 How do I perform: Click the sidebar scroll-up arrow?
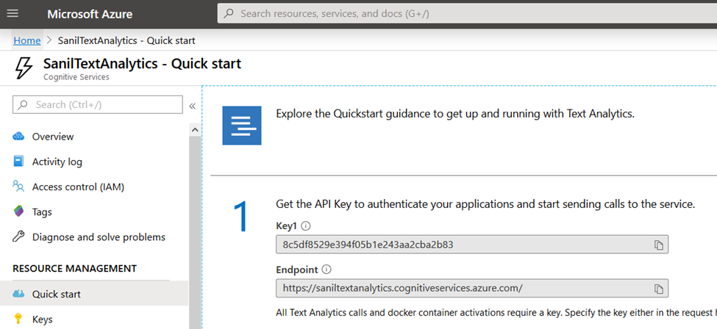click(x=195, y=130)
